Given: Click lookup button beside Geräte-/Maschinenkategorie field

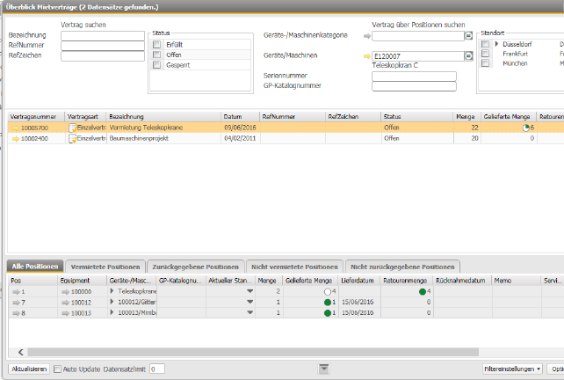Looking at the screenshot, I should 468,36.
